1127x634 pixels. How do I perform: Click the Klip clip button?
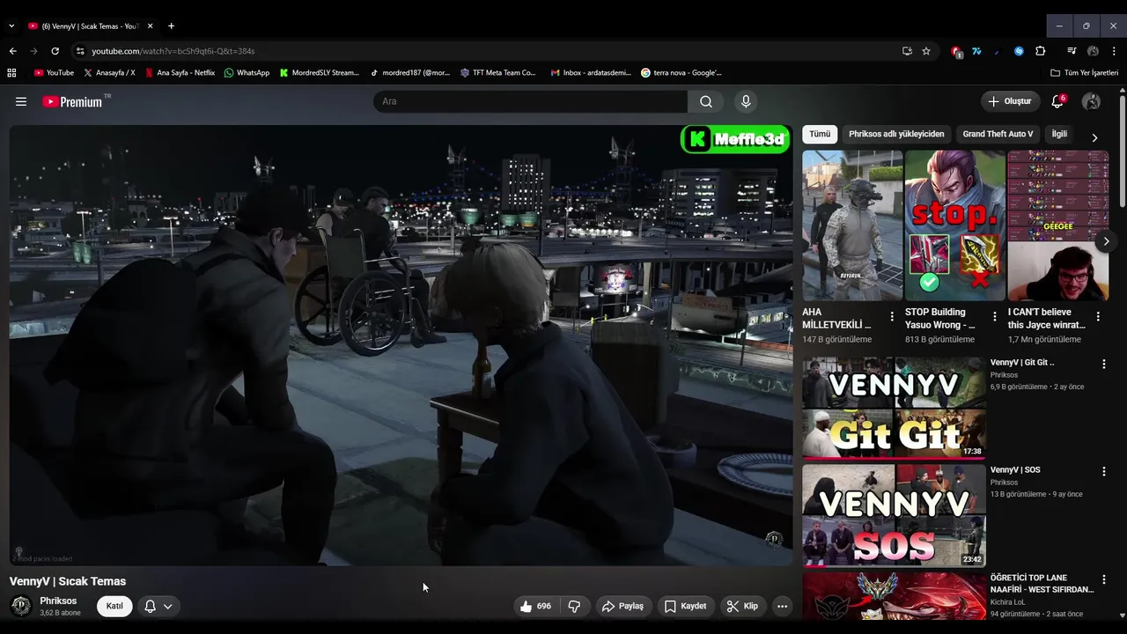click(x=742, y=606)
